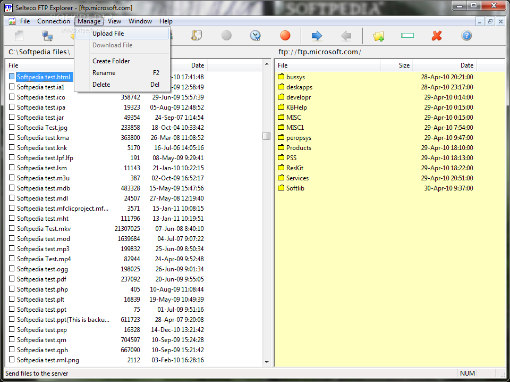Check the Softpedia test.m3u checkbox
This screenshot has width=510, height=382.
(12, 178)
